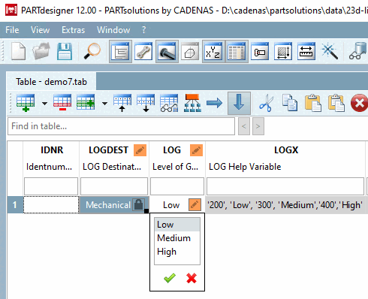Click the database binoculars icon
The image size is (368, 299).
358,52
